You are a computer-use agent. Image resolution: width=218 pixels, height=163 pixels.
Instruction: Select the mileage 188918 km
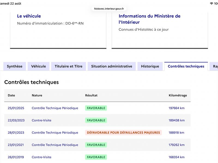(x=176, y=133)
